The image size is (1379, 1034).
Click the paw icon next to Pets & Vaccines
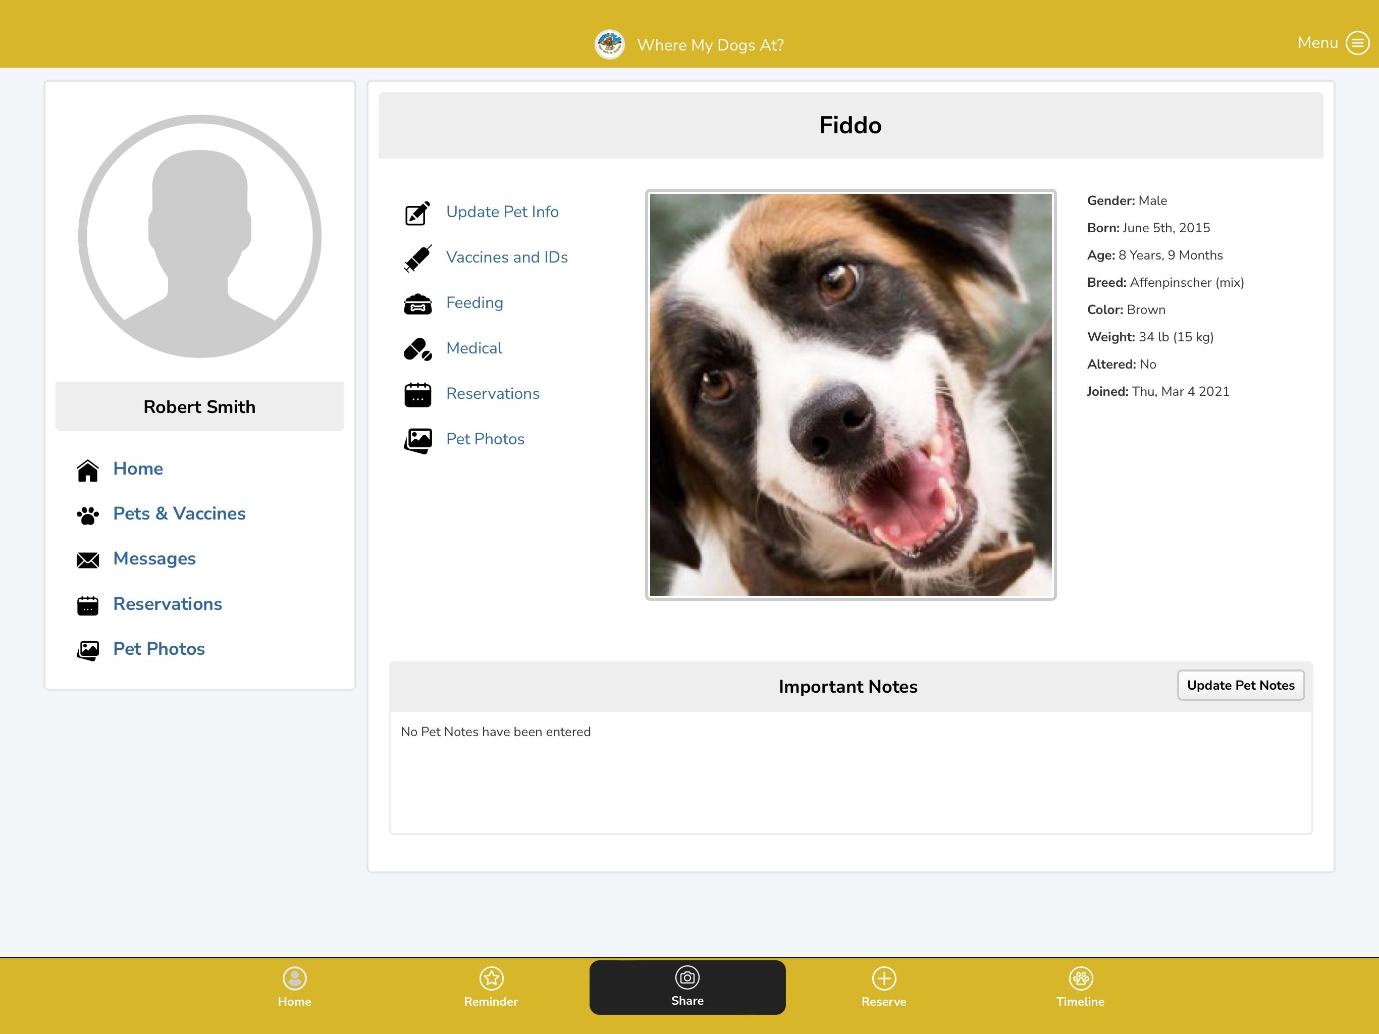point(88,515)
